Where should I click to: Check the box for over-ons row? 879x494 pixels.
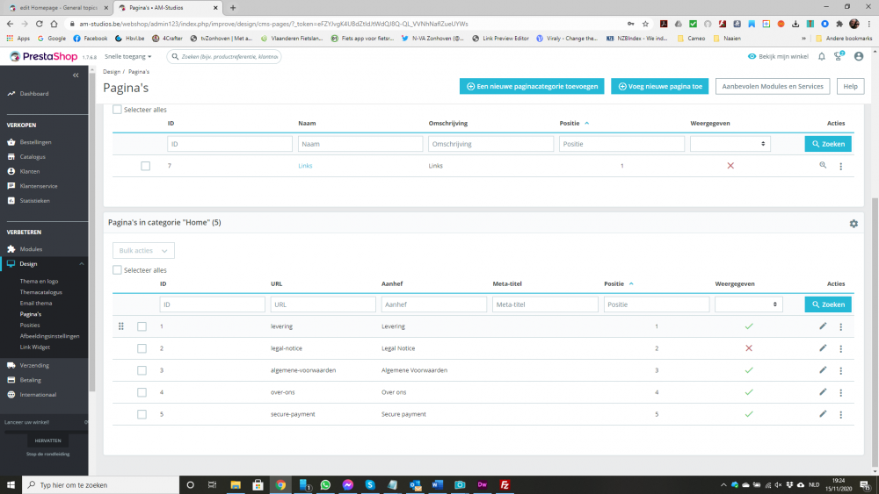point(142,392)
